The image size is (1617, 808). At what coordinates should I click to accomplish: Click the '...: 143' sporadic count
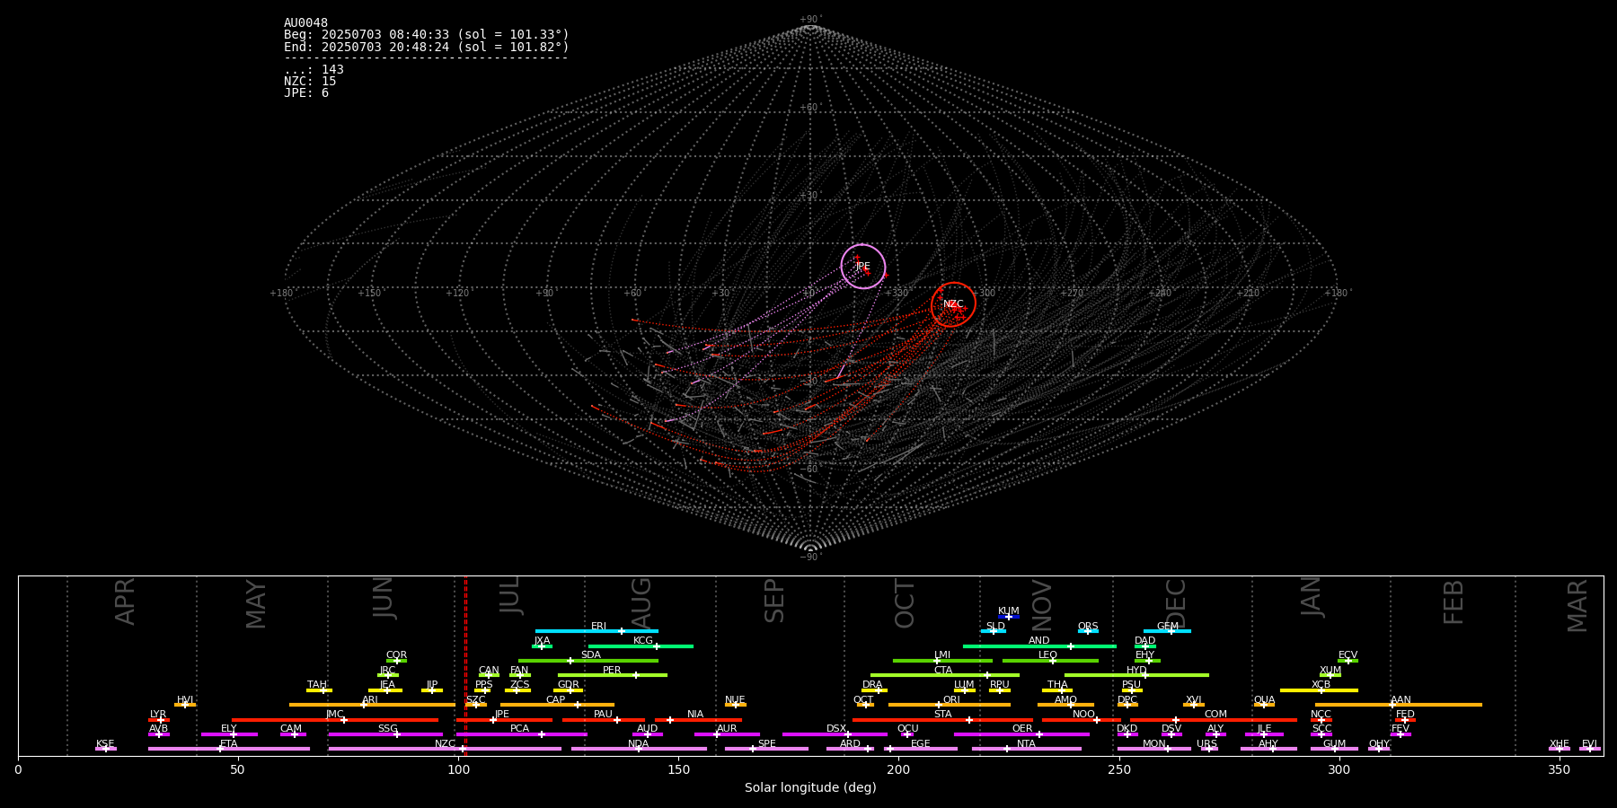tap(314, 70)
